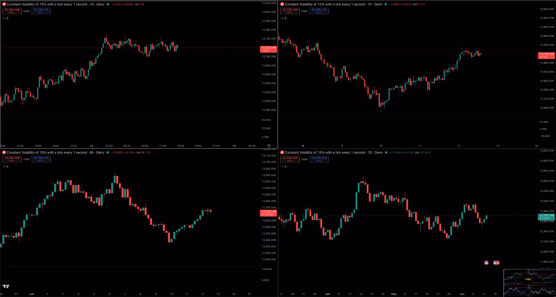Viewport: 556px width, 297px height.
Task: Click the TradingView logo in bottom-left chart
Action: pos(6,286)
